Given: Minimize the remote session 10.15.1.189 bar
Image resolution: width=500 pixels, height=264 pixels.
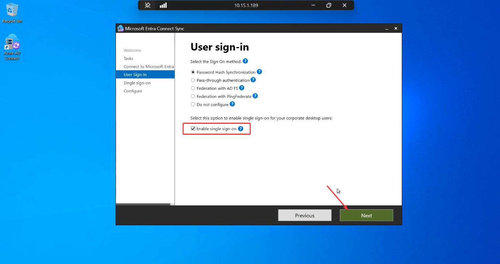Looking at the screenshot, I should click(313, 5).
